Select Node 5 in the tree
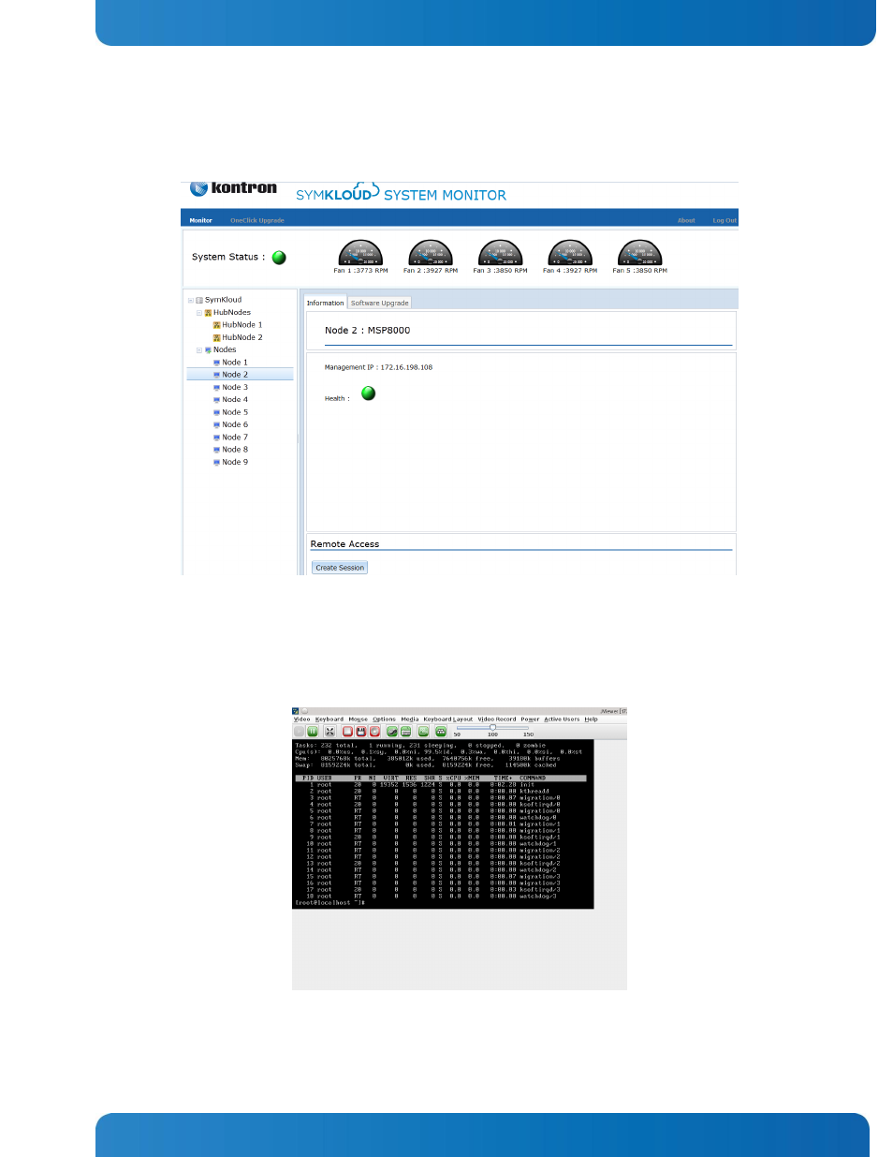This screenshot has width=893, height=1157. click(235, 412)
